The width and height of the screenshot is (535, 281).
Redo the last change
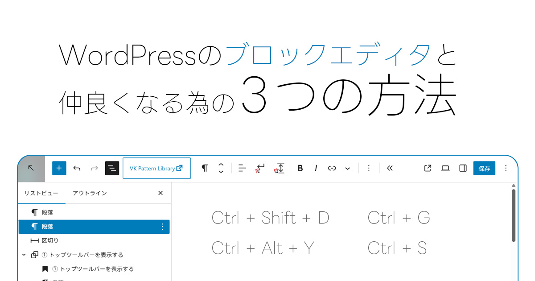click(94, 168)
